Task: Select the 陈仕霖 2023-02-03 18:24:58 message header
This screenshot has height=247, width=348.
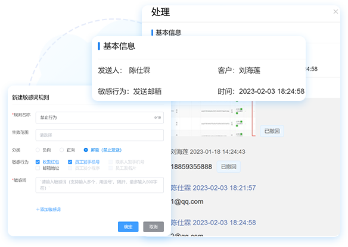Action: [213, 223]
